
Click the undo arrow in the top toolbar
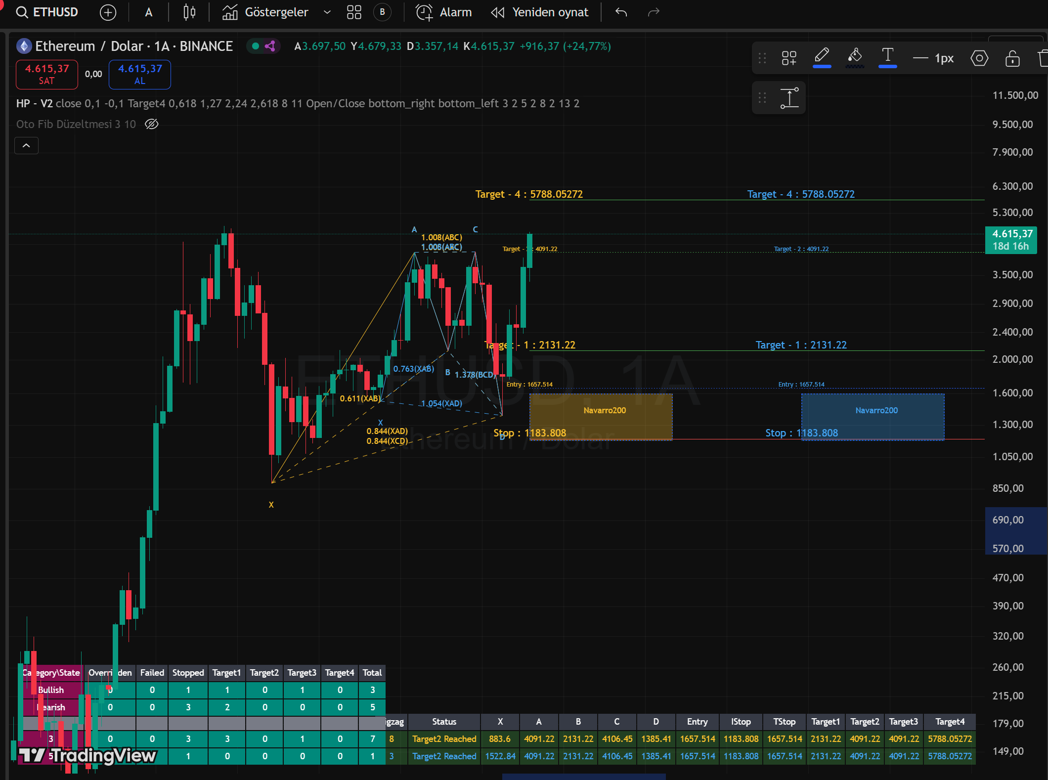tap(621, 12)
